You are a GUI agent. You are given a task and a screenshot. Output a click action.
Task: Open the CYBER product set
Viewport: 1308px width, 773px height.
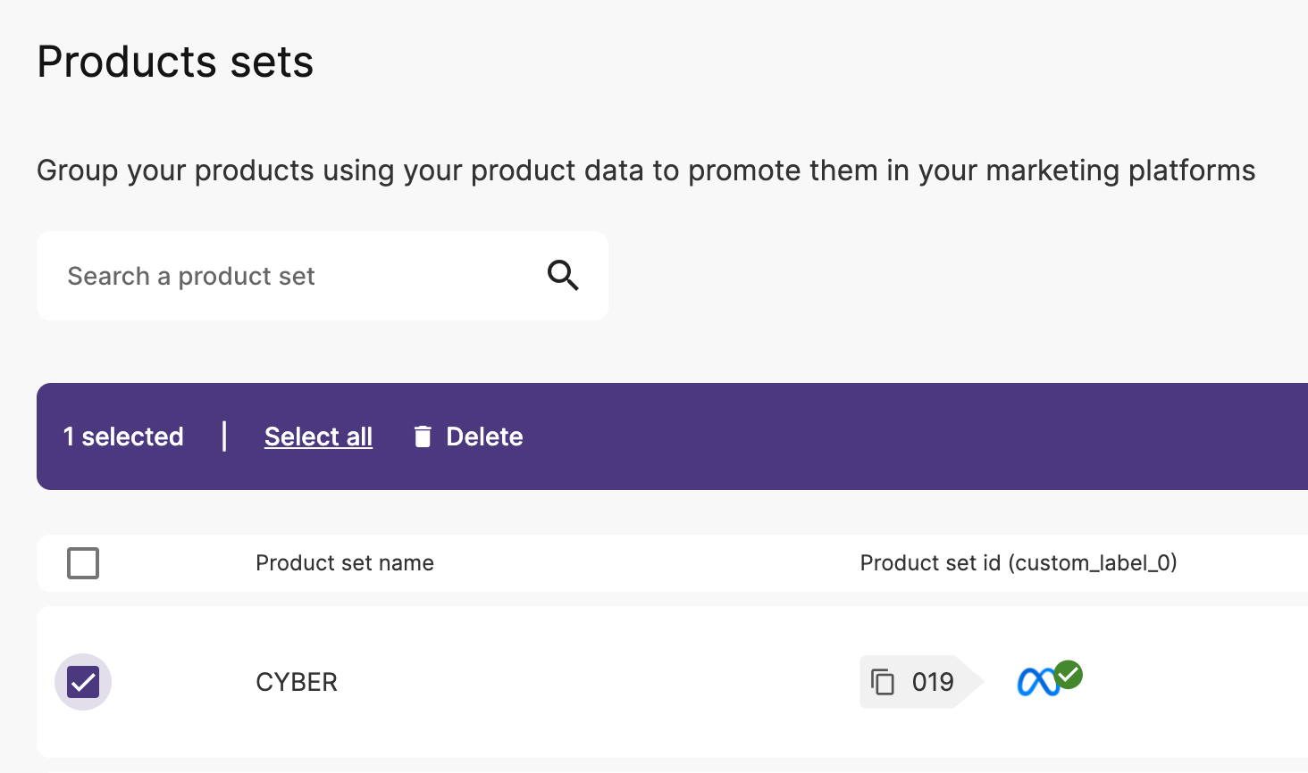297,682
